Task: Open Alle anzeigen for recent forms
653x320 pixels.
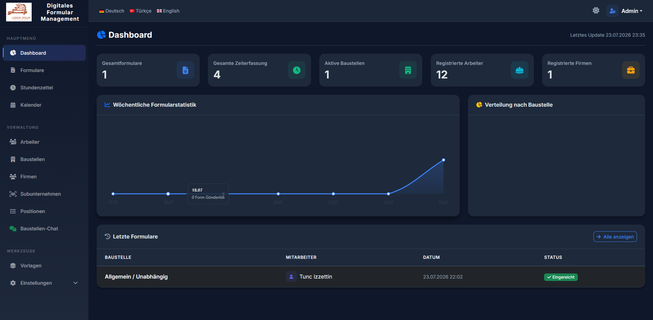Action: (x=615, y=236)
